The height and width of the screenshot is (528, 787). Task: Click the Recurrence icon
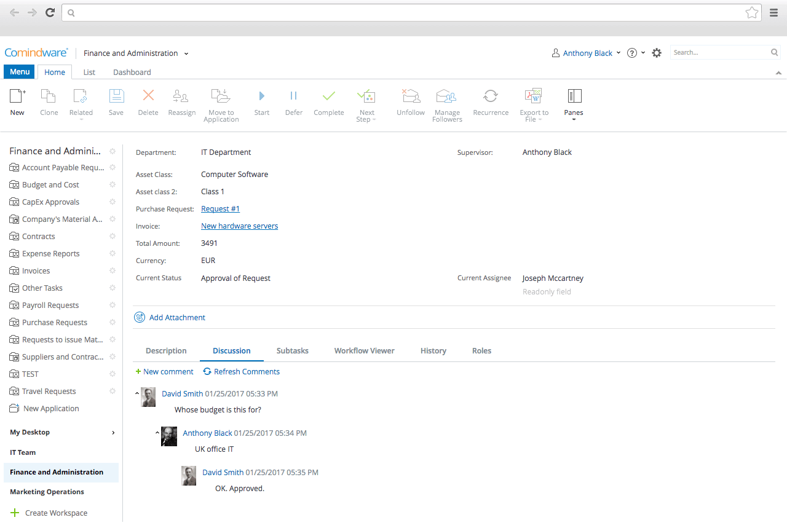(x=491, y=96)
